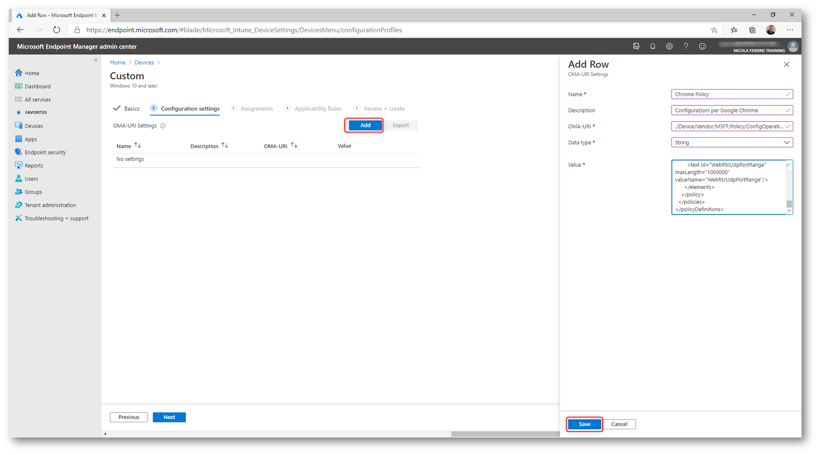Click the Value column header
The image size is (819, 455).
point(344,146)
